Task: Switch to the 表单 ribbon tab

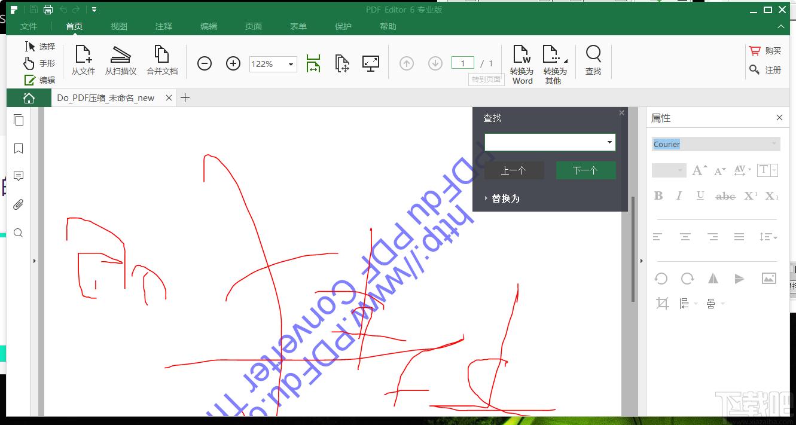Action: click(x=298, y=26)
